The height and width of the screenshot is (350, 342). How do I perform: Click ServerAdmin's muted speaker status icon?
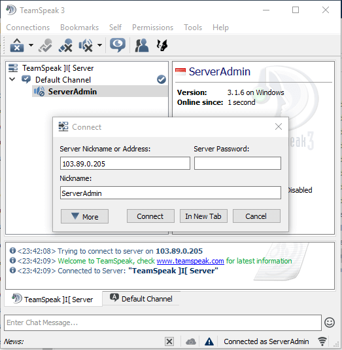click(x=39, y=92)
